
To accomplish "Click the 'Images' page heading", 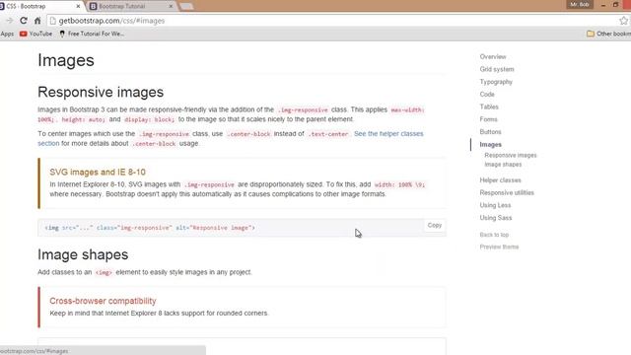I will click(66, 60).
